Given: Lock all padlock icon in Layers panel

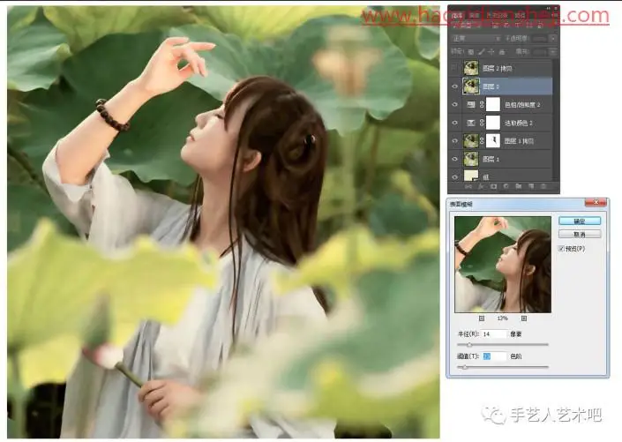Looking at the screenshot, I should [502, 51].
